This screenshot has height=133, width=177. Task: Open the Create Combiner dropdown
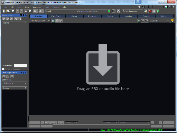132,11
